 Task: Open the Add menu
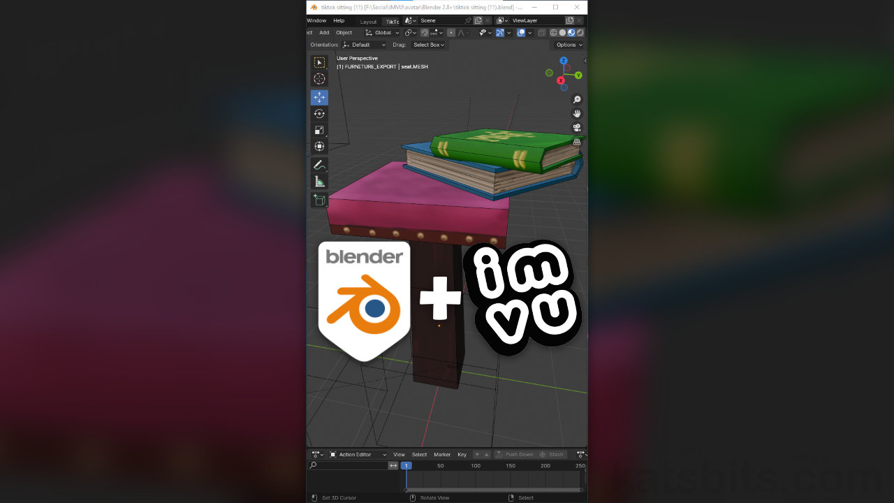click(x=324, y=33)
